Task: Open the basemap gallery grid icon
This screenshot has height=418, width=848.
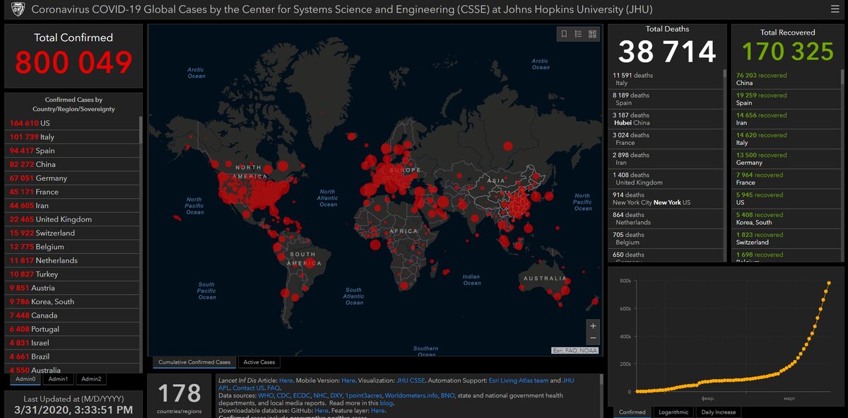Action: [x=593, y=33]
